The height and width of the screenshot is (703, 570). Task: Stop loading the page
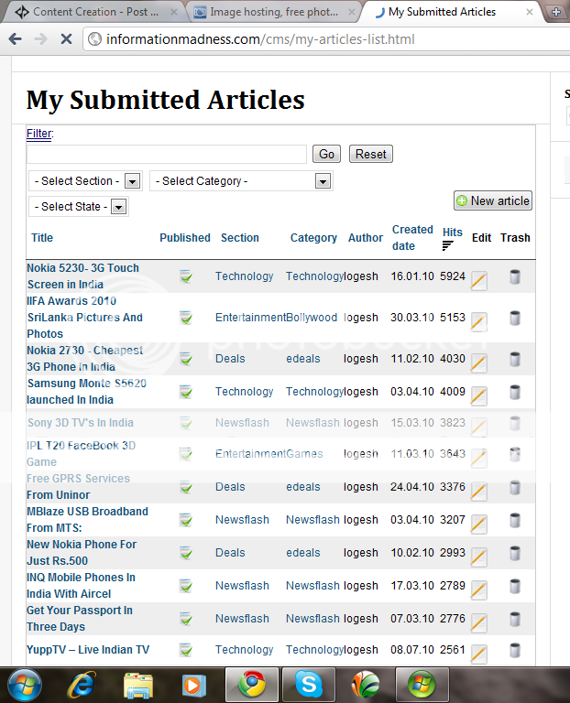pos(66,39)
